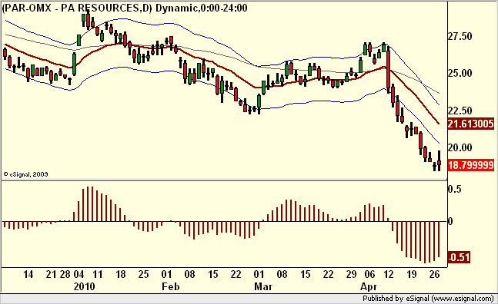Click date label 18 on time axis
The height and width of the screenshot is (304, 498).
[x=121, y=274]
